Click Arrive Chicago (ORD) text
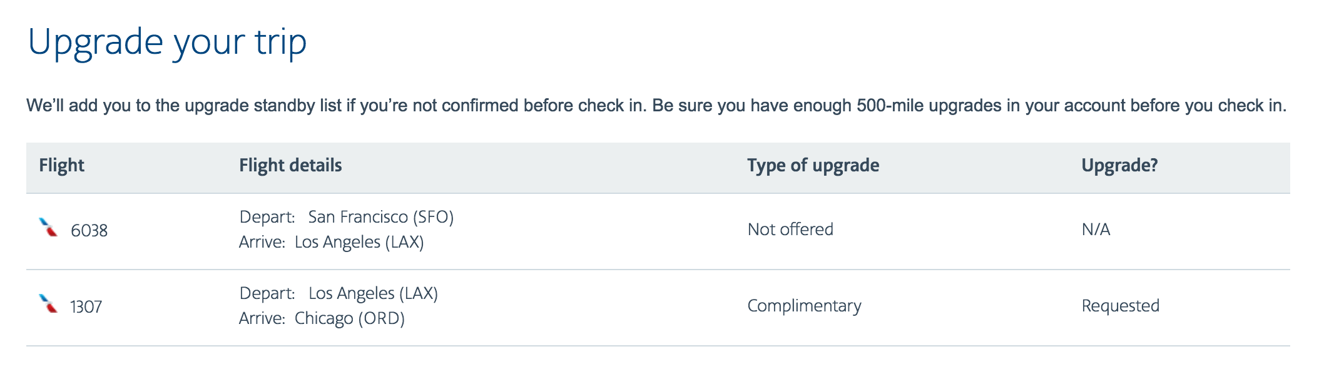This screenshot has width=1324, height=374. tap(322, 318)
